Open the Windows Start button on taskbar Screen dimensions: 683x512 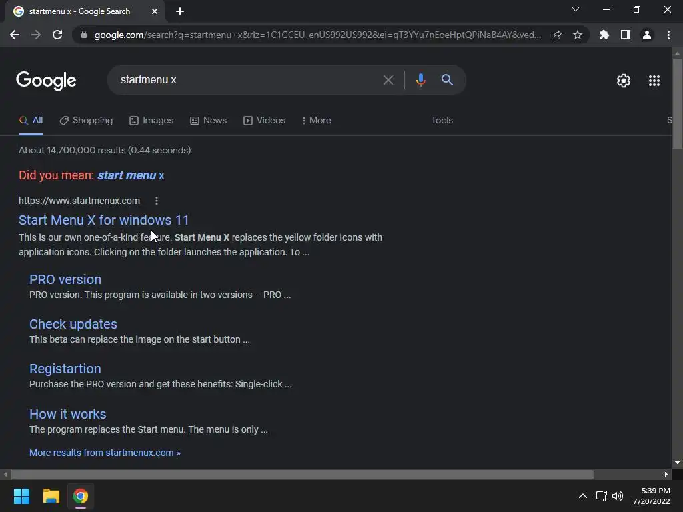(21, 496)
